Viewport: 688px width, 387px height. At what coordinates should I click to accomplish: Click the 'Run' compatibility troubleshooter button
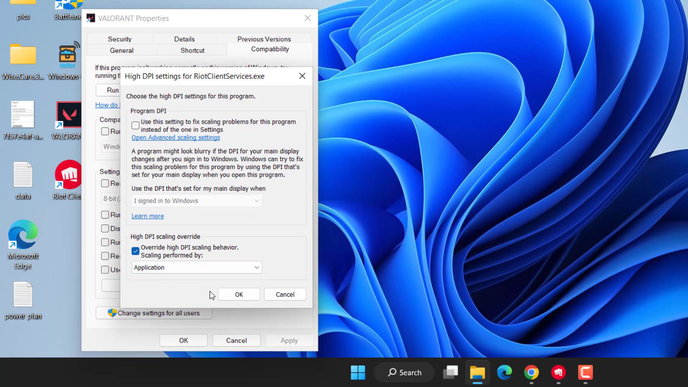tap(108, 90)
